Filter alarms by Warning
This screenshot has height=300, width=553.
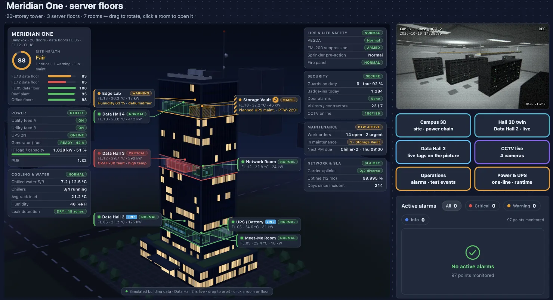click(522, 206)
